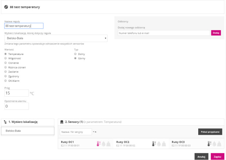226x160 pixels.
Task: Select the Zasilanie radio button
Action: 5,72
